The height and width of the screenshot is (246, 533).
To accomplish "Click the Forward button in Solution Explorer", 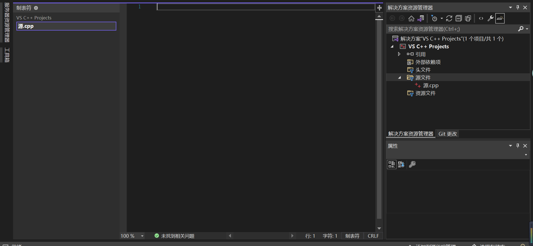I will pyautogui.click(x=402, y=18).
